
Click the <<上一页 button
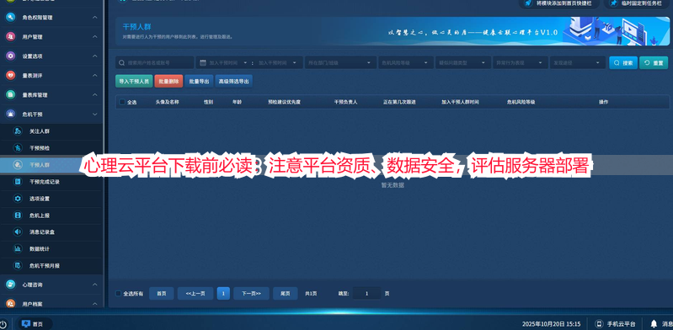(x=195, y=294)
